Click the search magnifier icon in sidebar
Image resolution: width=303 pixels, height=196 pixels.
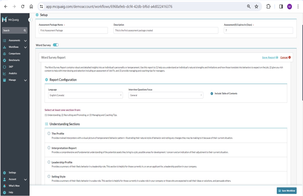point(25,30)
